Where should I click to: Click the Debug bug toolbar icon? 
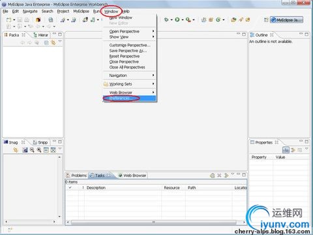(166, 20)
